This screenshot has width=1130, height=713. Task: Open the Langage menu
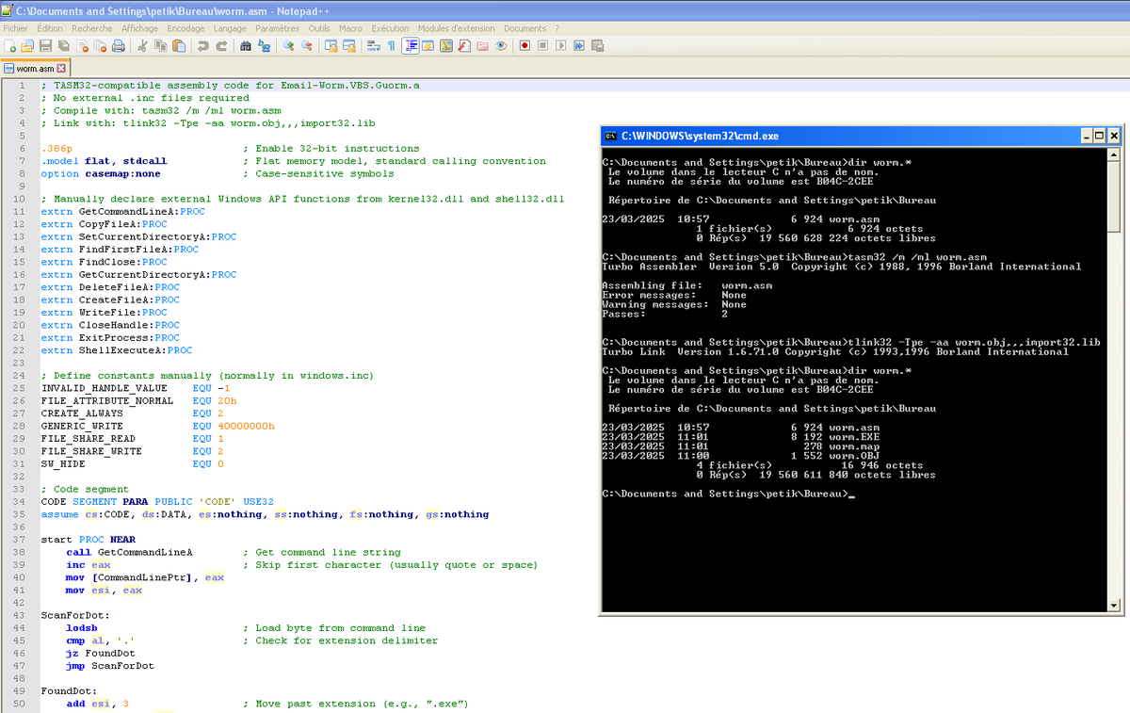coord(230,28)
